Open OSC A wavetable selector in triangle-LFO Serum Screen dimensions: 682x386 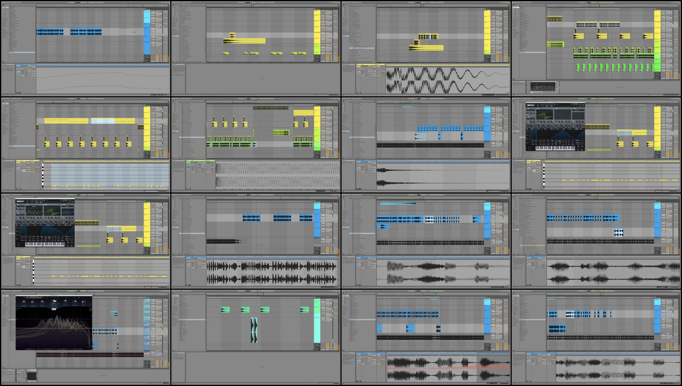(x=544, y=110)
